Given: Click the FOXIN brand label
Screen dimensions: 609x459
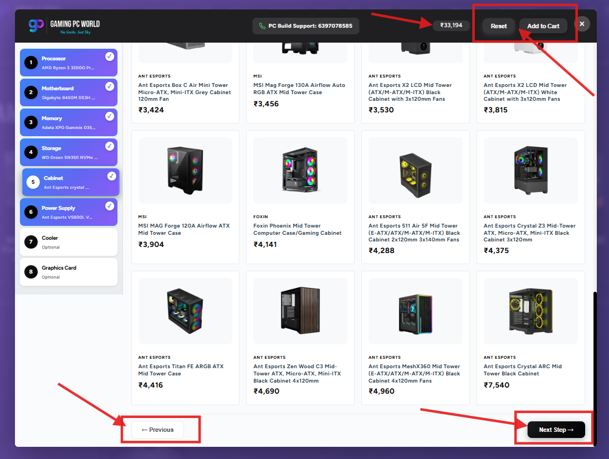Looking at the screenshot, I should tap(260, 217).
